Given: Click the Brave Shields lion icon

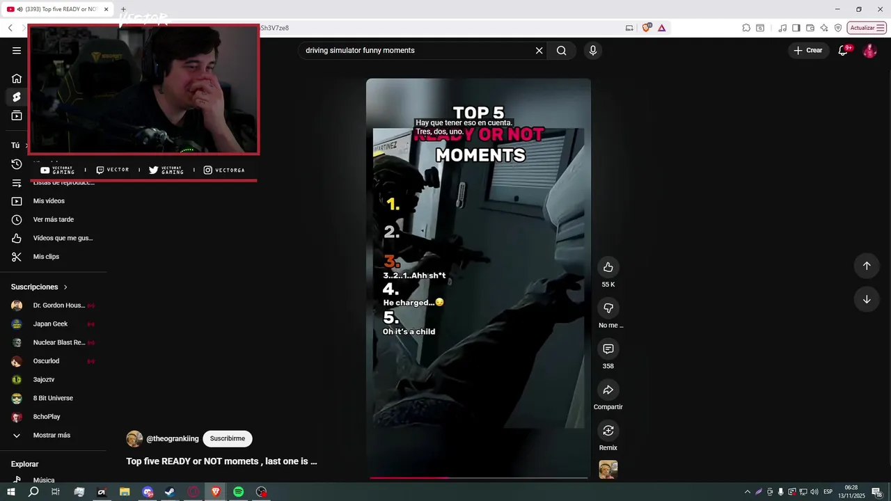Looking at the screenshot, I should point(647,28).
